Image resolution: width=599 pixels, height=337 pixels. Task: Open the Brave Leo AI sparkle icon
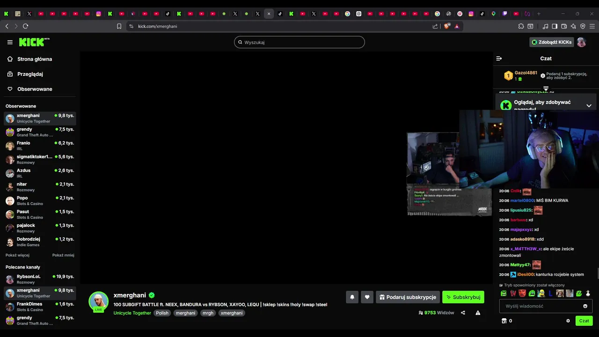(x=573, y=26)
